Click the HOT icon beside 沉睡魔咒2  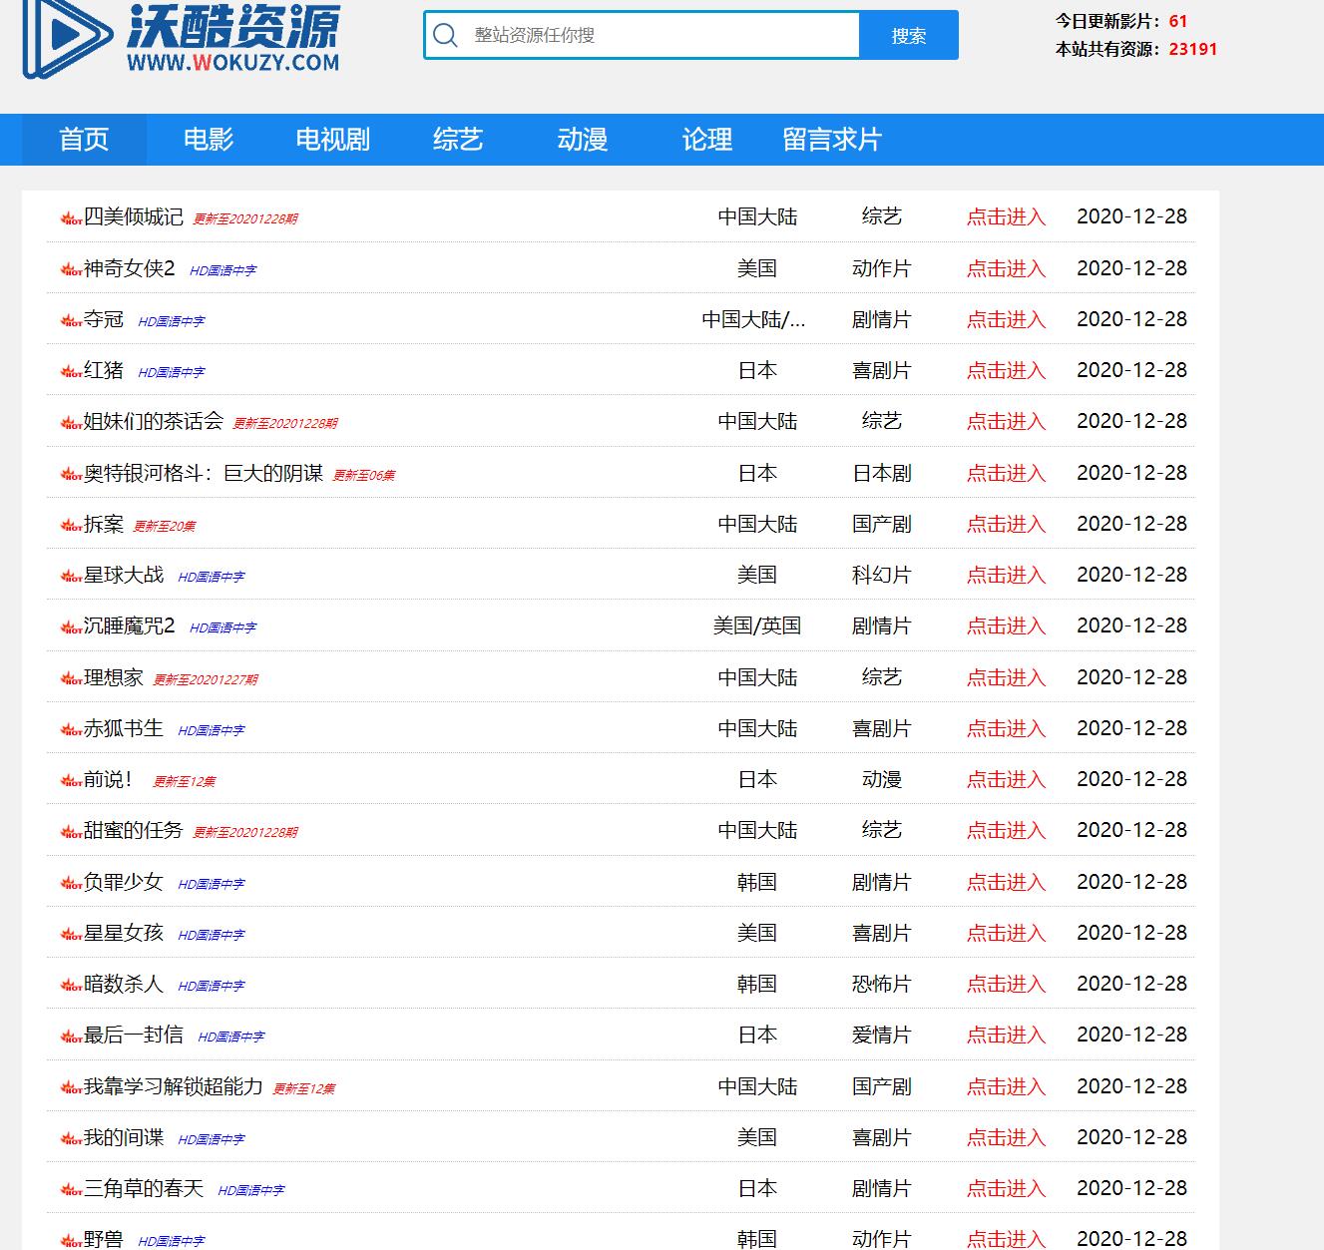click(71, 627)
